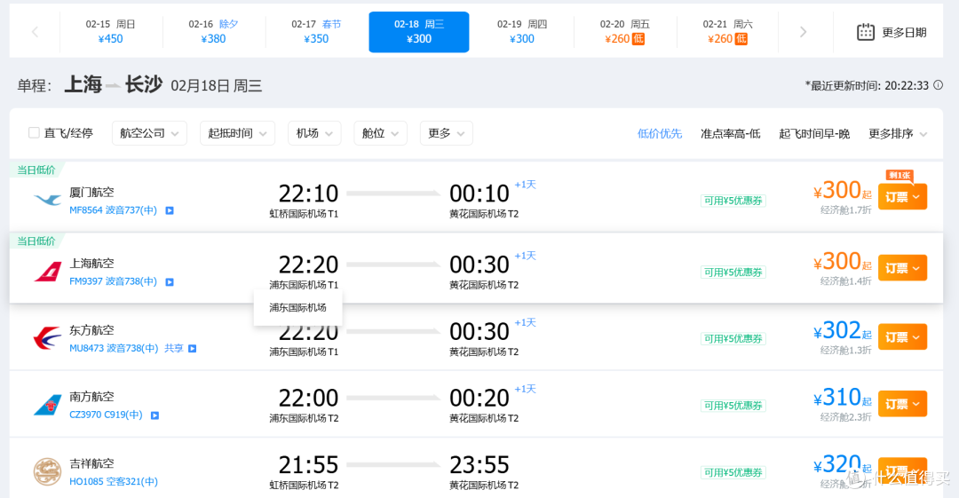Open flight HO1085 空客321(中) details
Image resolution: width=959 pixels, height=498 pixels.
pos(113,482)
